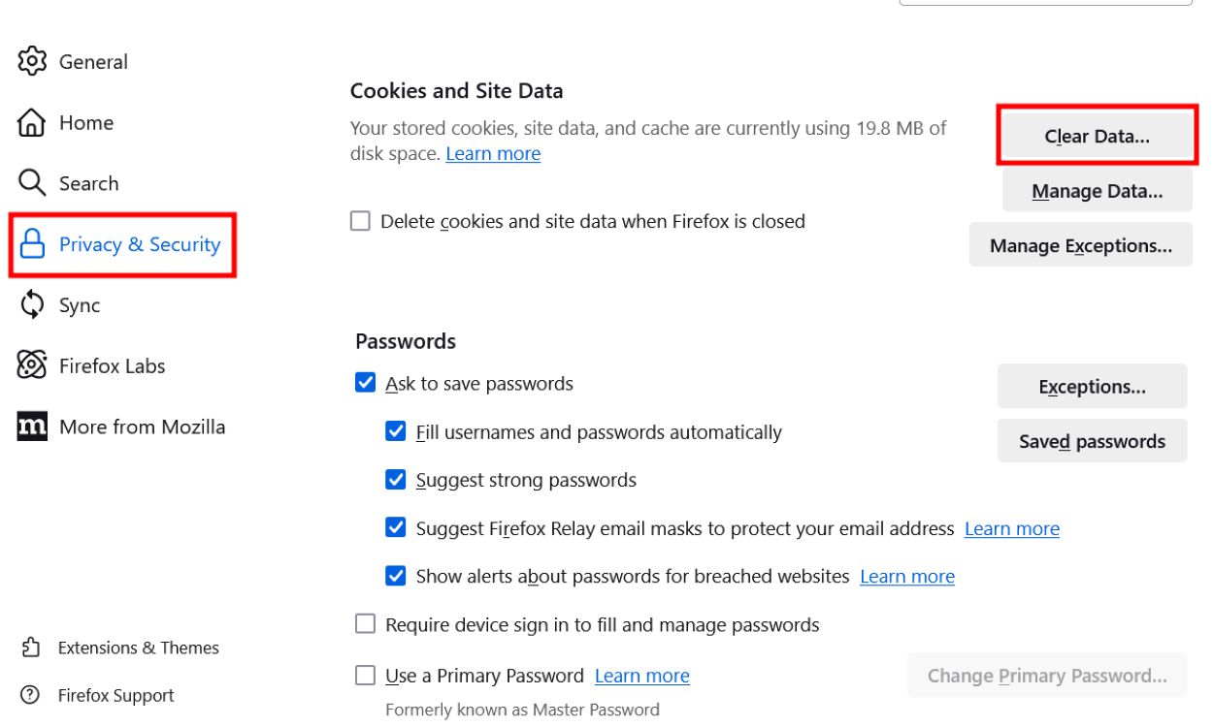Switch to the Firefox Labs section
1213x727 pixels.
[x=112, y=365]
